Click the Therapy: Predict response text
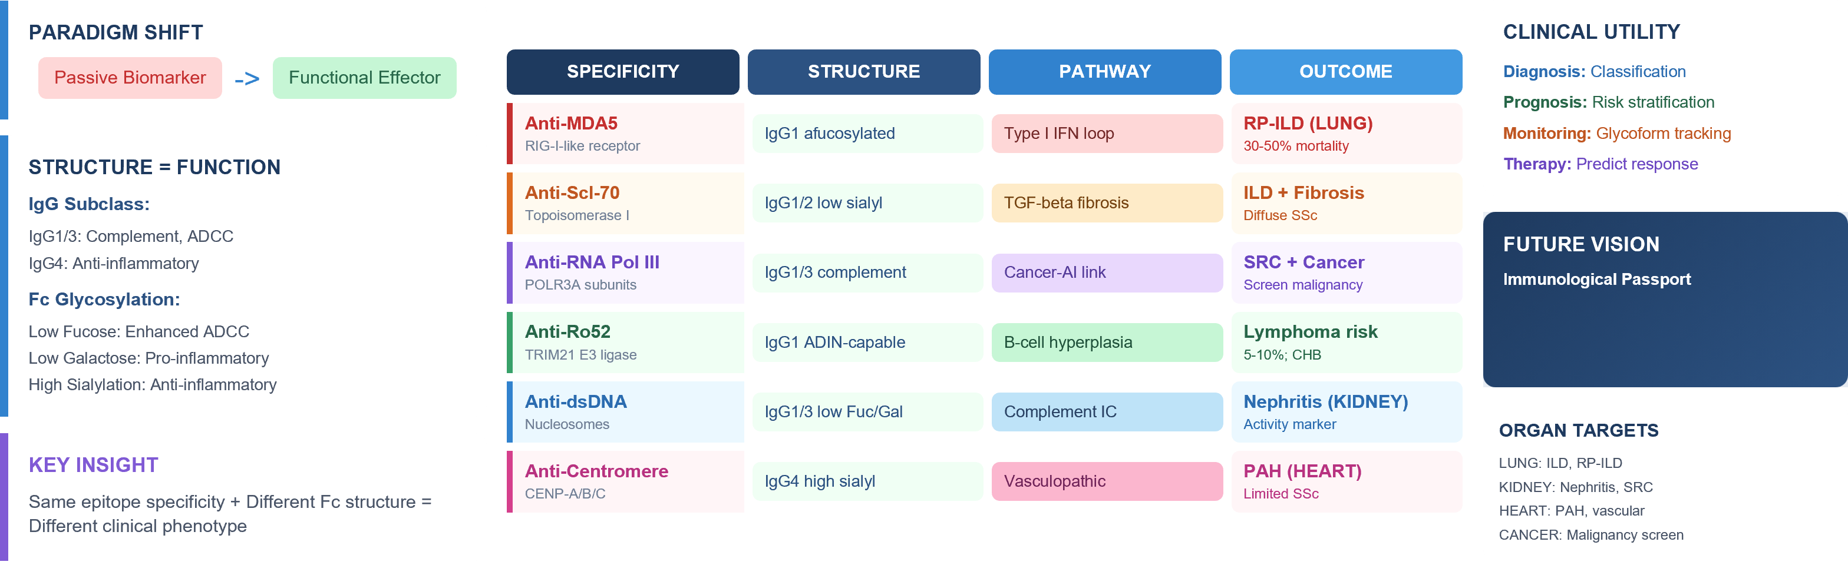This screenshot has height=565, width=1848. click(1600, 164)
